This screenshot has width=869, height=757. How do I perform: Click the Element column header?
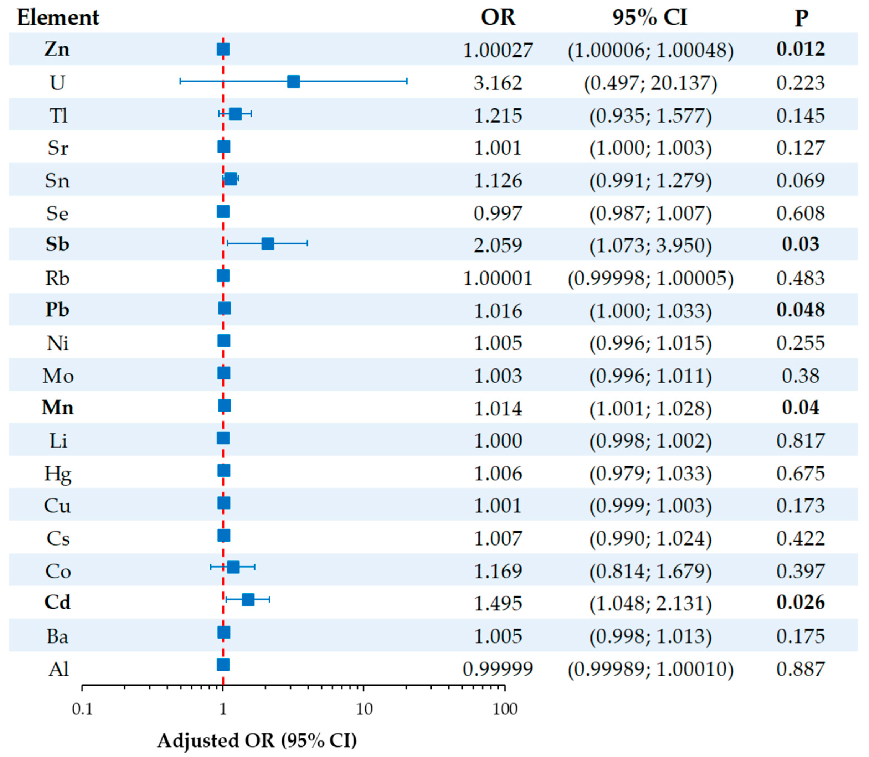pyautogui.click(x=58, y=18)
